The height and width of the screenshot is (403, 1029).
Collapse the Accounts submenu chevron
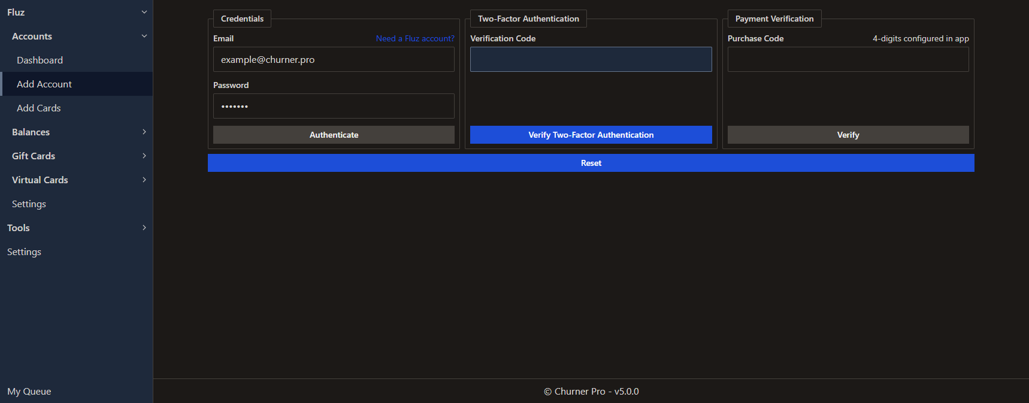[x=144, y=36]
